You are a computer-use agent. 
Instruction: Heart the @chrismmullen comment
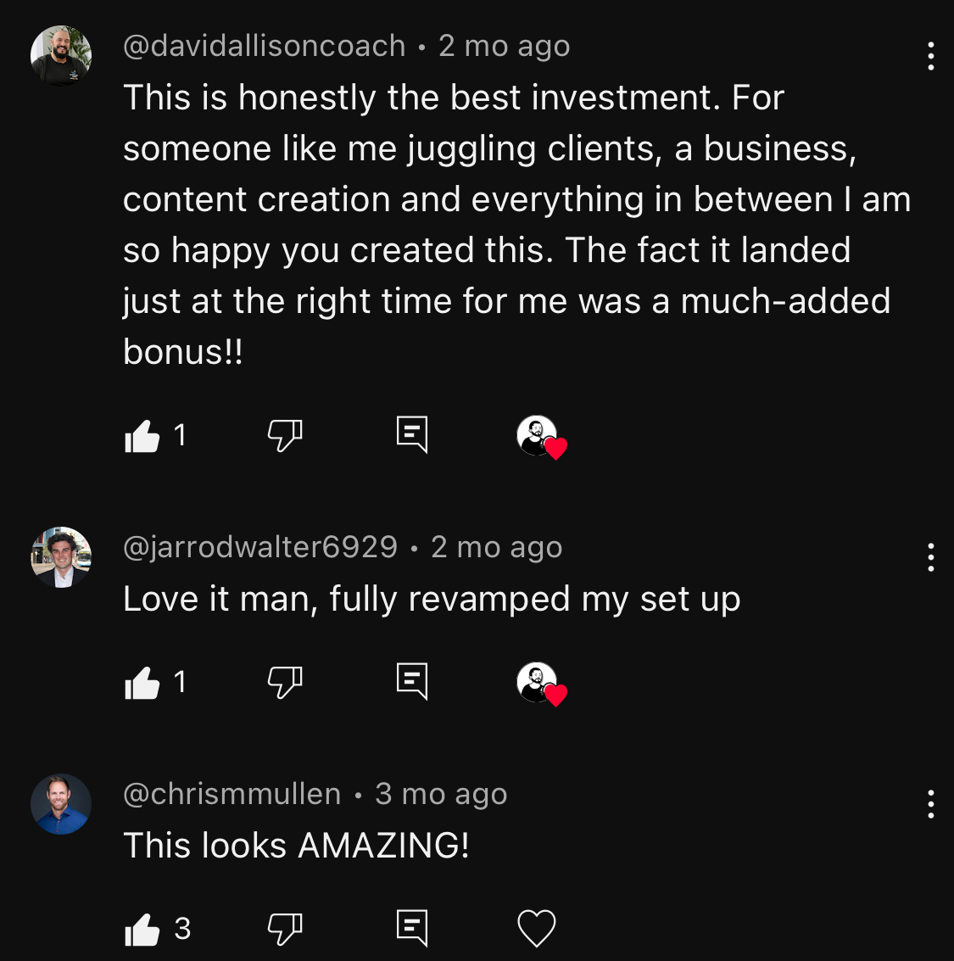click(537, 929)
